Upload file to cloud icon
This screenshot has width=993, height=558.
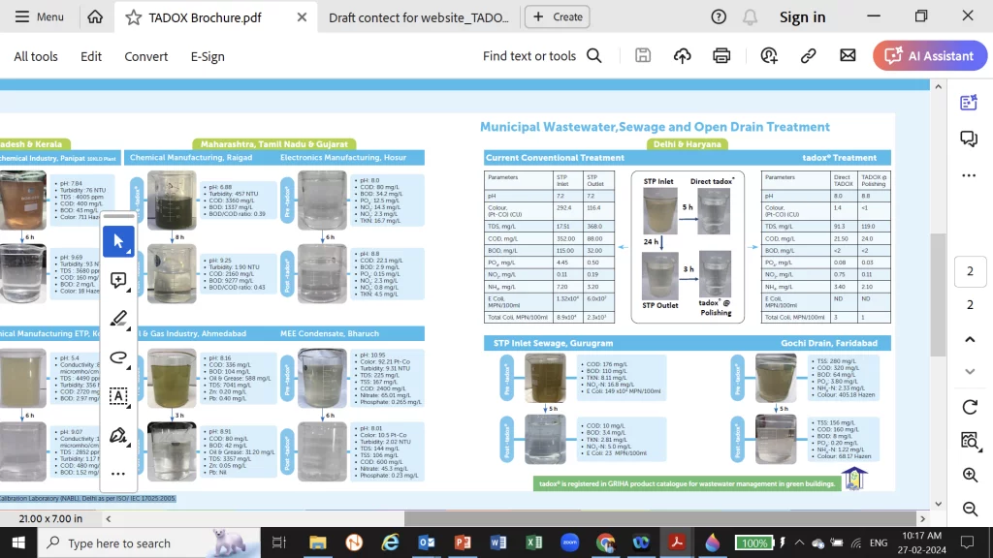point(682,55)
